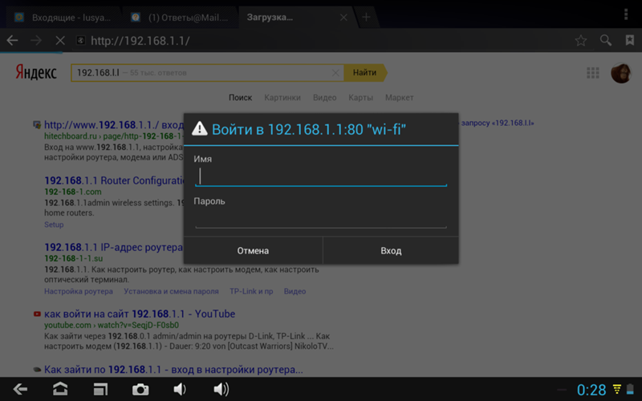Open the Видео sublink under 192-168-1-1.su
Viewport: 642px width, 401px height.
click(x=295, y=291)
